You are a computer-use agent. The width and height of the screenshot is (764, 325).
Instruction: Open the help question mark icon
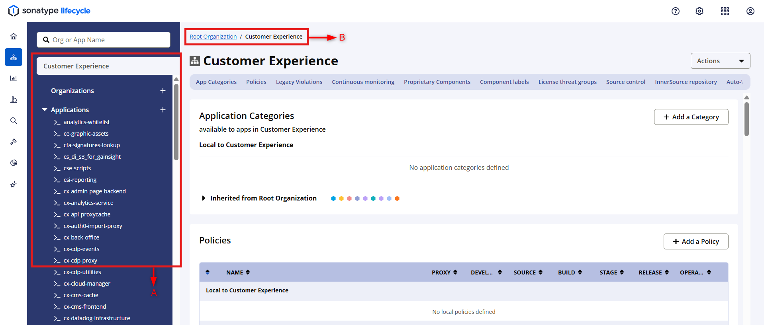click(676, 11)
